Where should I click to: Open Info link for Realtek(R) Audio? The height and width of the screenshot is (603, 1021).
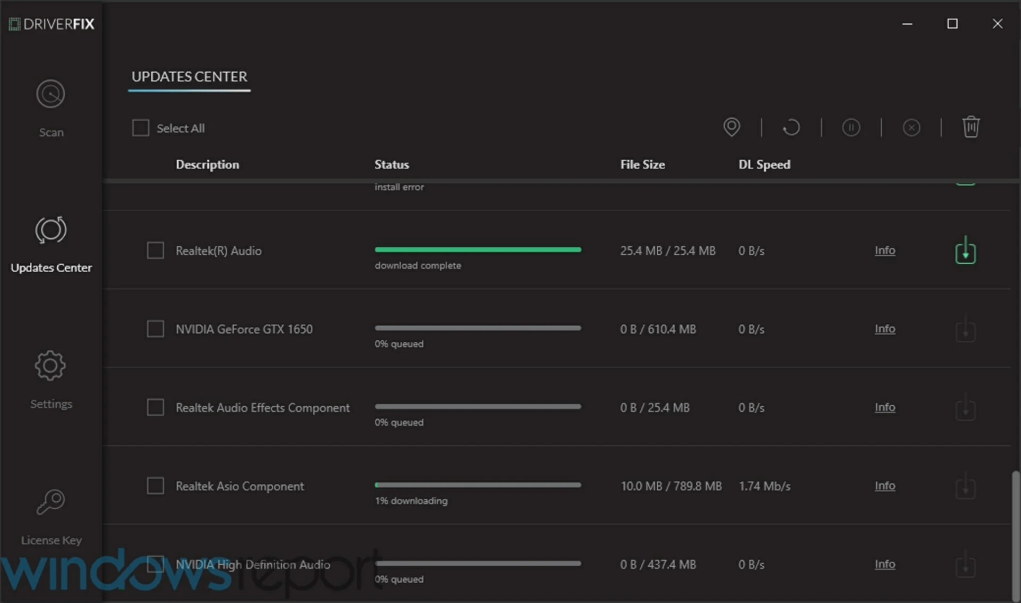coord(884,250)
